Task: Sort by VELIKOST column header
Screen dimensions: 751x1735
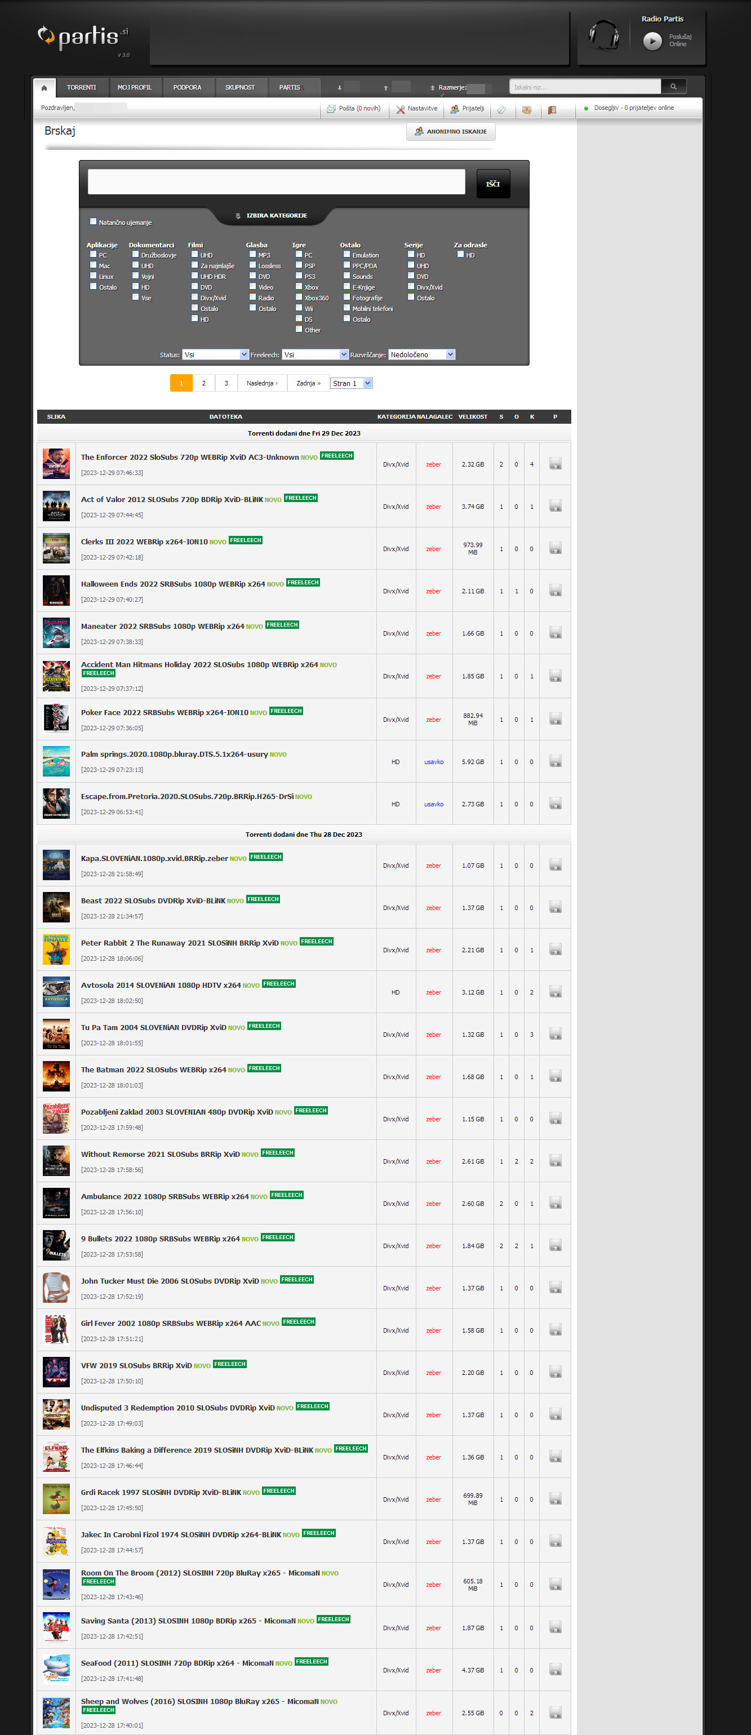Action: point(473,417)
